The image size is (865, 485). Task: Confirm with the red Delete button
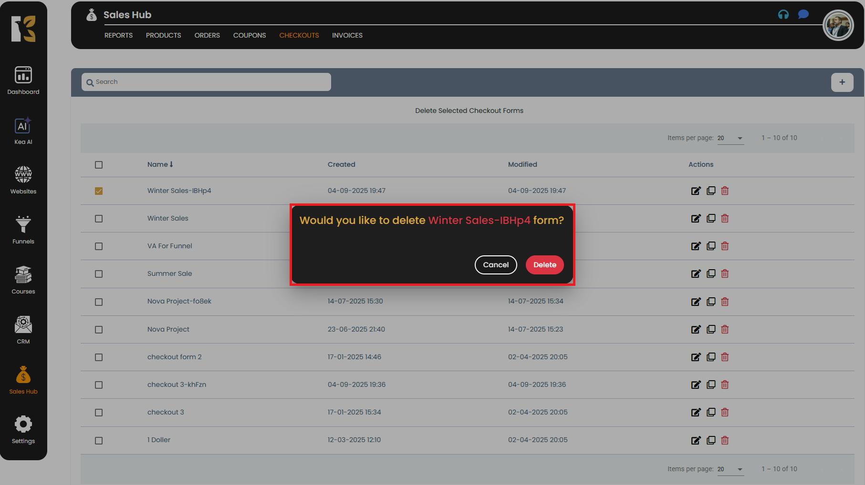pyautogui.click(x=544, y=265)
